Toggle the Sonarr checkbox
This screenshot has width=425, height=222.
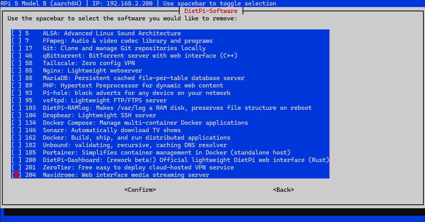16,130
